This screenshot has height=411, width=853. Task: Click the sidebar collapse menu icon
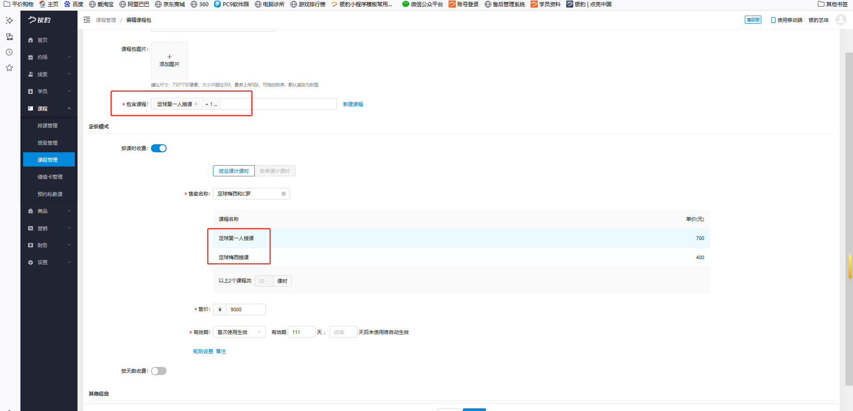pos(87,20)
